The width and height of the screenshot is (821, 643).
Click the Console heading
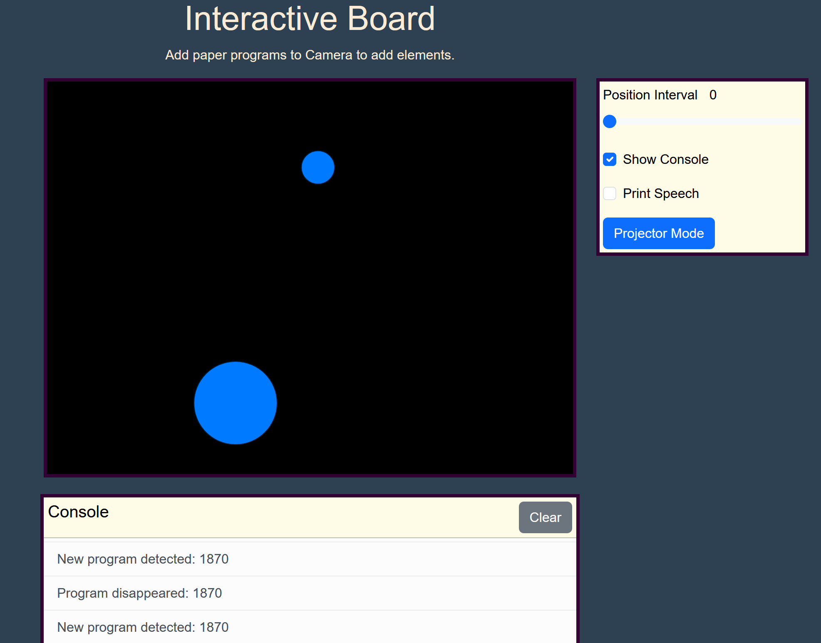pyautogui.click(x=78, y=512)
